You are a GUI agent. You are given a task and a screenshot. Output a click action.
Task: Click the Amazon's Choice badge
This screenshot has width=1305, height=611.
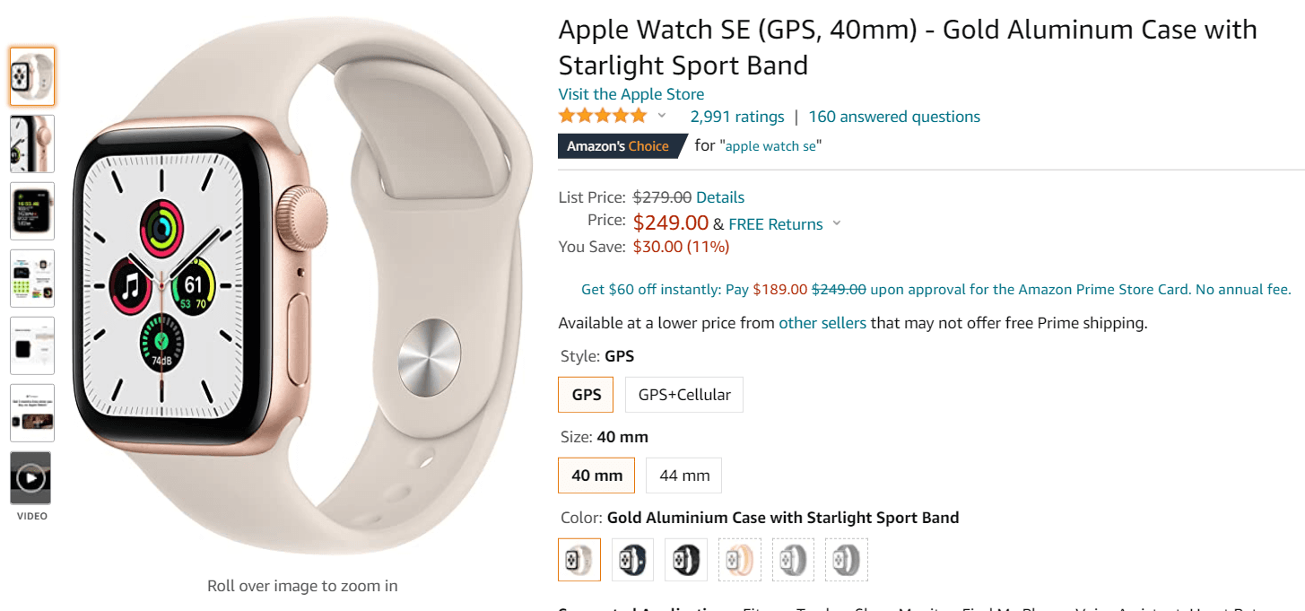[618, 146]
